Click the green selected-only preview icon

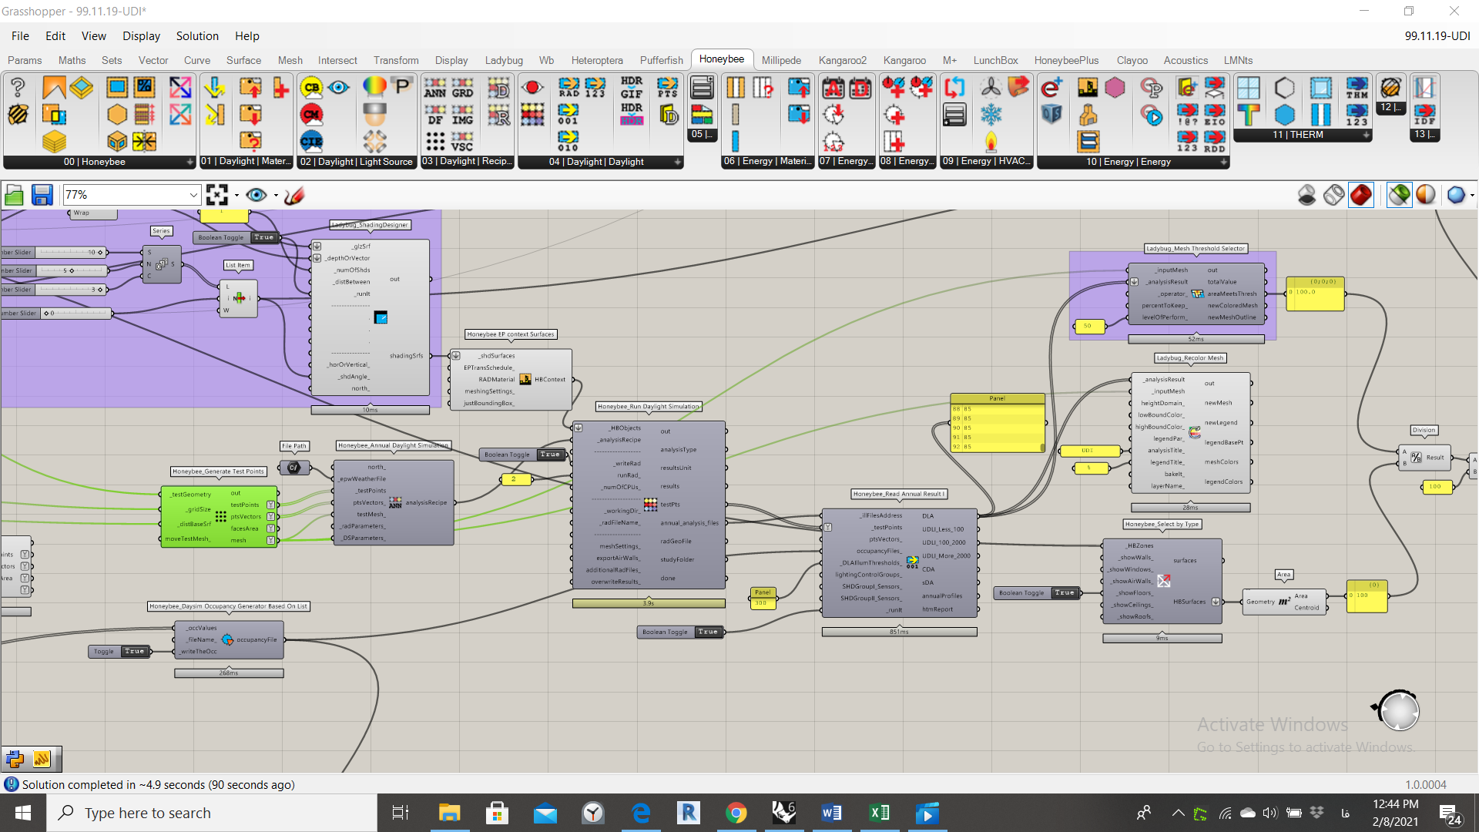click(x=1399, y=195)
